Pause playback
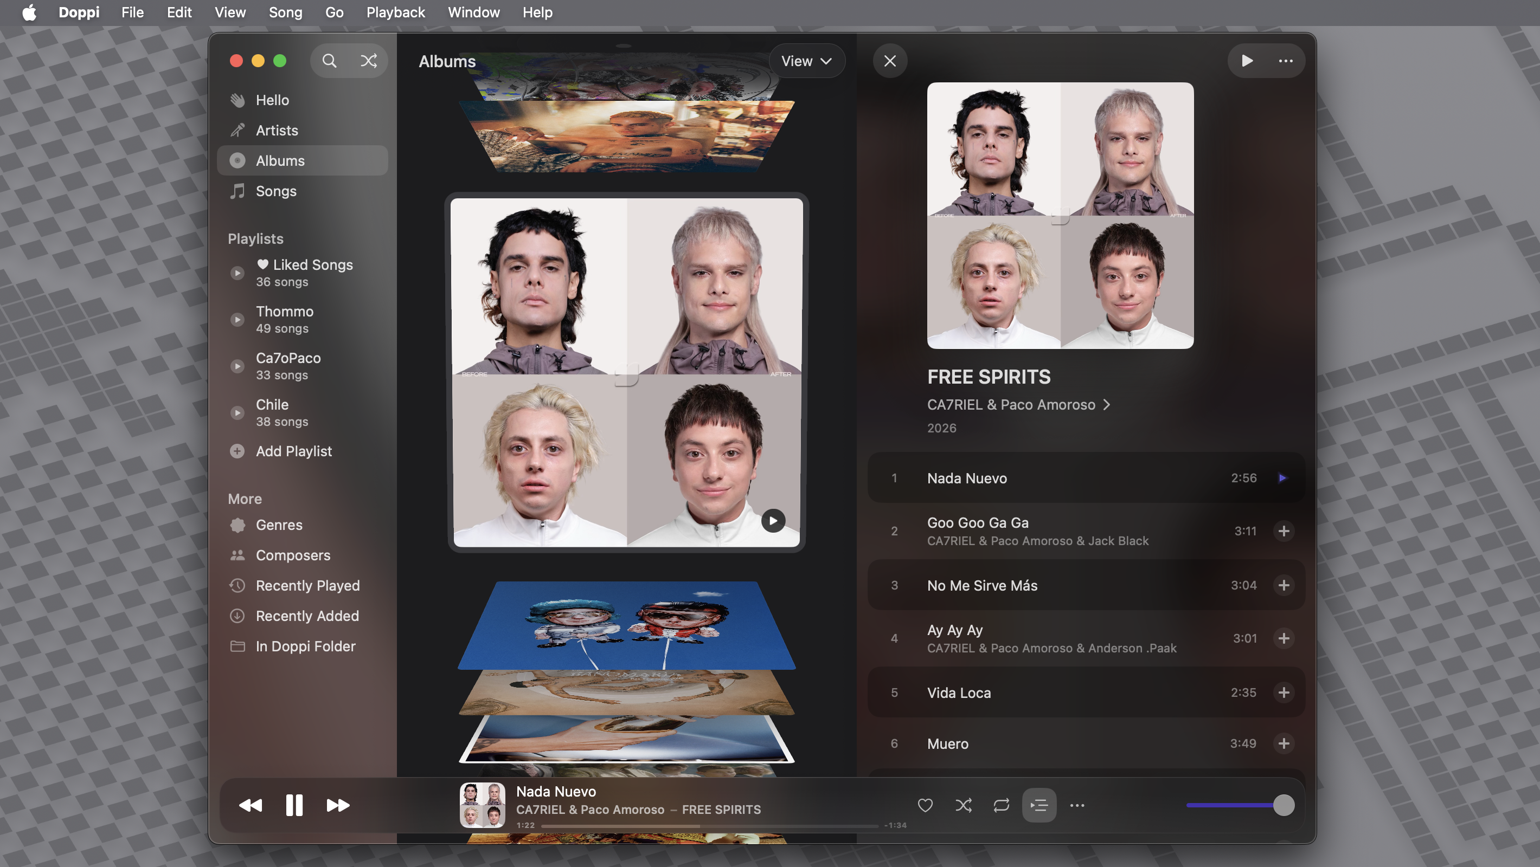This screenshot has width=1540, height=867. (x=294, y=805)
